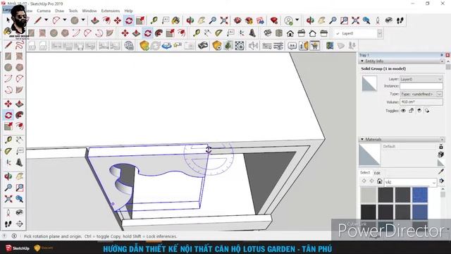The height and width of the screenshot is (254, 451).
Task: Collapse the Materials panel header
Action: pyautogui.click(x=402, y=140)
